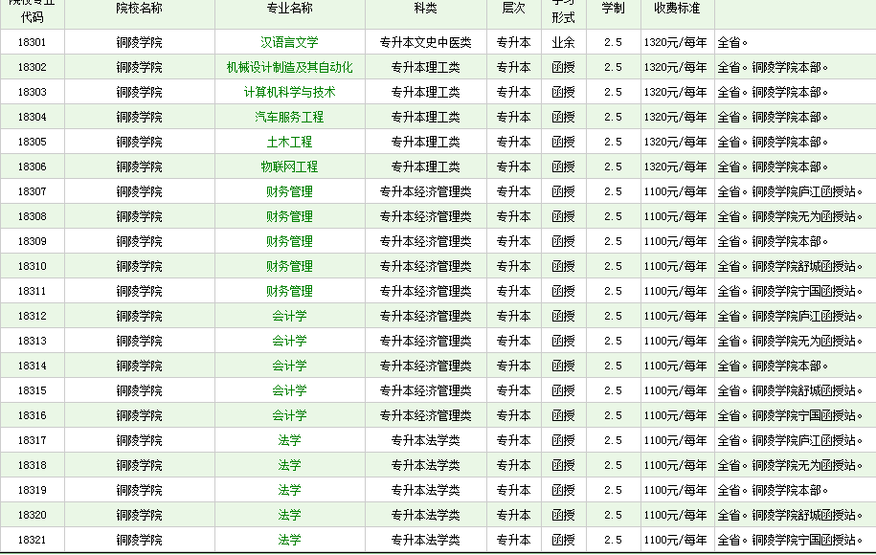Click the 院校名称 column header
Viewport: 876px width, 555px height.
[x=139, y=8]
